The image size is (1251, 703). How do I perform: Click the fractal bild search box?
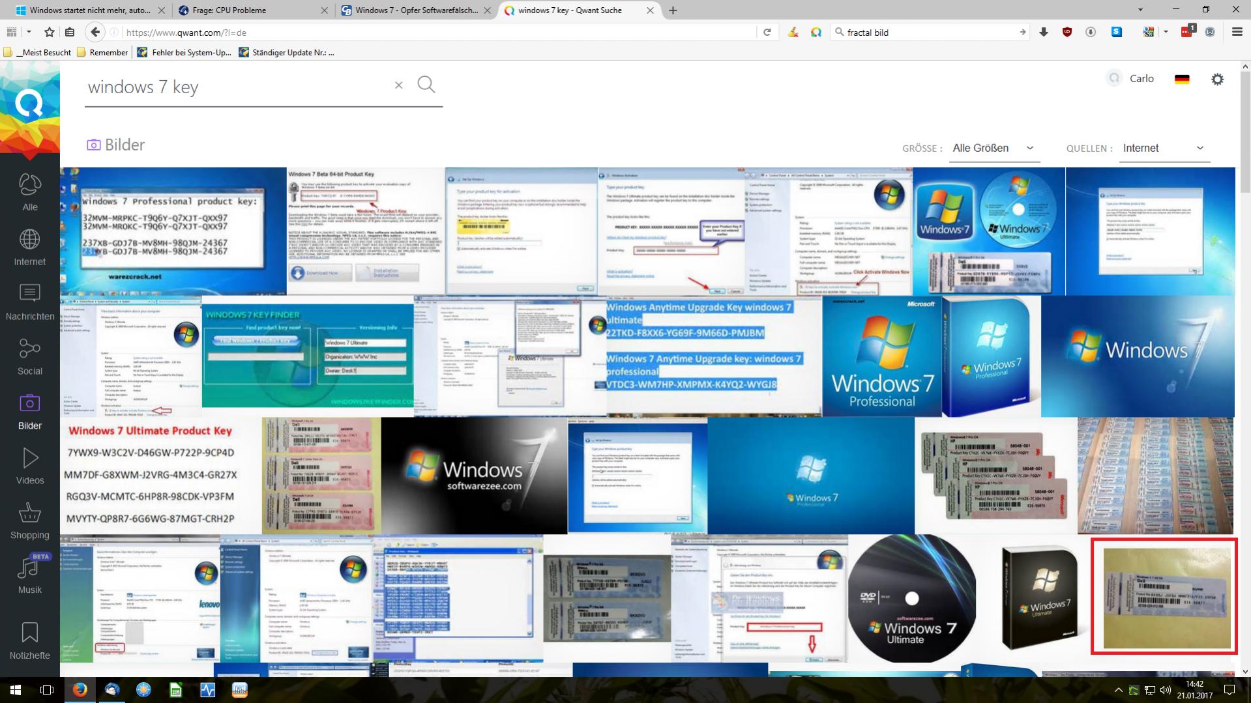(929, 32)
